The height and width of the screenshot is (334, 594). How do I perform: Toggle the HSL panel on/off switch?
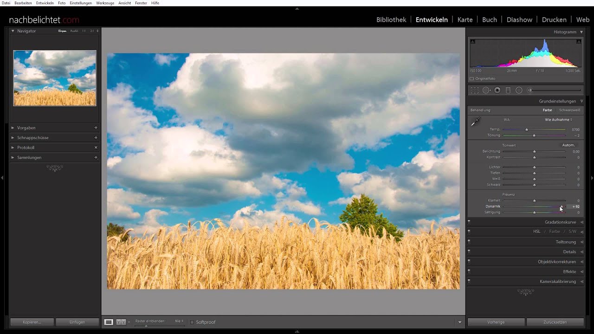[x=469, y=232]
